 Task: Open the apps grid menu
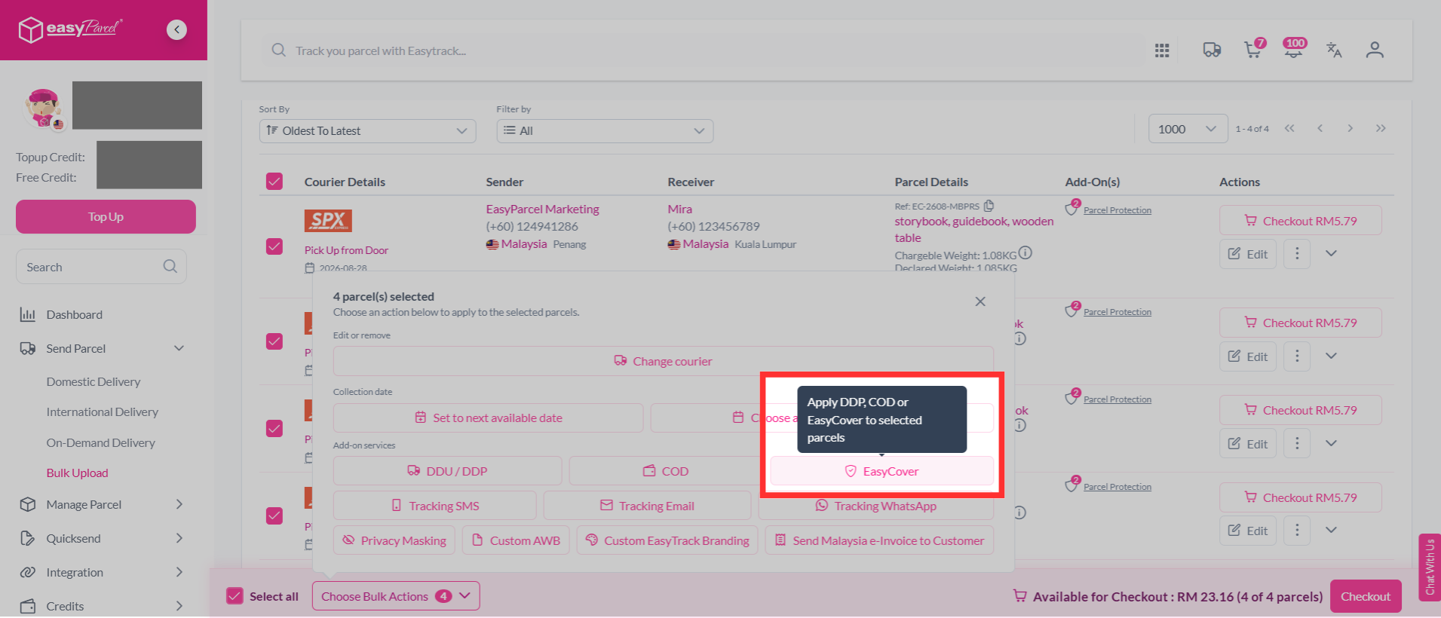1162,50
